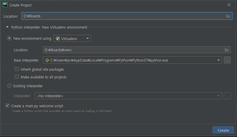Open existing interpreter ellipsis button
The image size is (237, 137).
pyautogui.click(x=227, y=96)
